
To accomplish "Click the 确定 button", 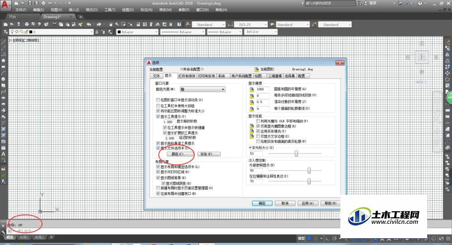I will [x=262, y=203].
